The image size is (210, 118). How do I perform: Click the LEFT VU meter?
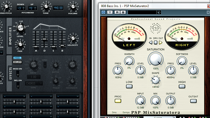[x=129, y=36]
